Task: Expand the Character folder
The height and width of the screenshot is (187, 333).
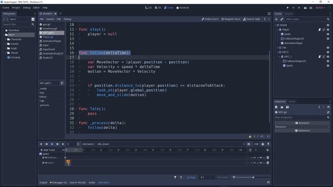Action: pos(6,39)
